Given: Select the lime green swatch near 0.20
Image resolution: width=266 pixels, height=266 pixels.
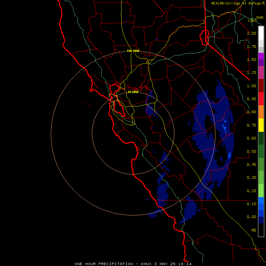Looking at the screenshot, I should (261, 191).
